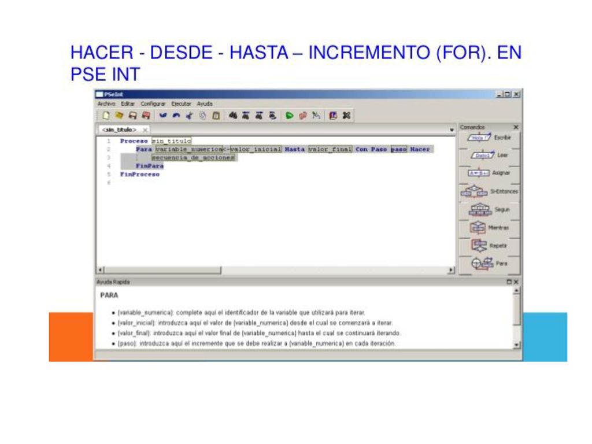Click the Copy icon in toolbar
This screenshot has height=444, width=592.
(202, 116)
